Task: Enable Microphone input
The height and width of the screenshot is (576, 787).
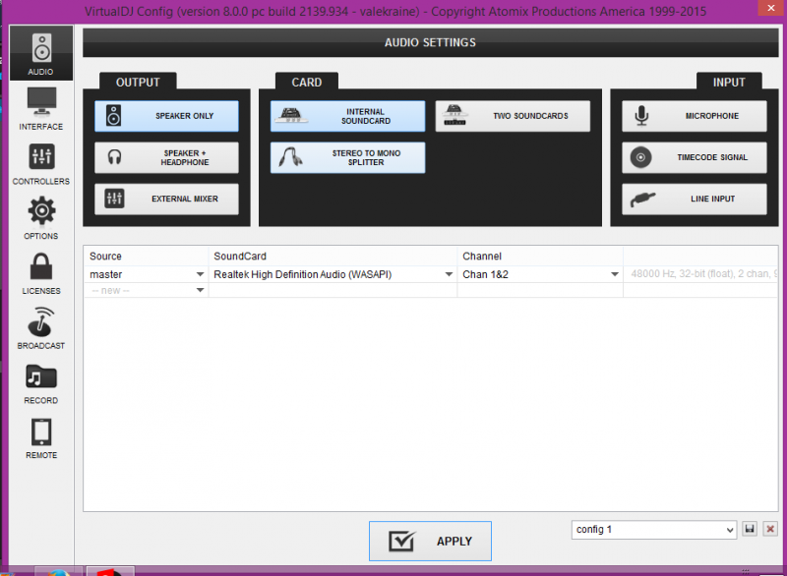Action: [695, 116]
